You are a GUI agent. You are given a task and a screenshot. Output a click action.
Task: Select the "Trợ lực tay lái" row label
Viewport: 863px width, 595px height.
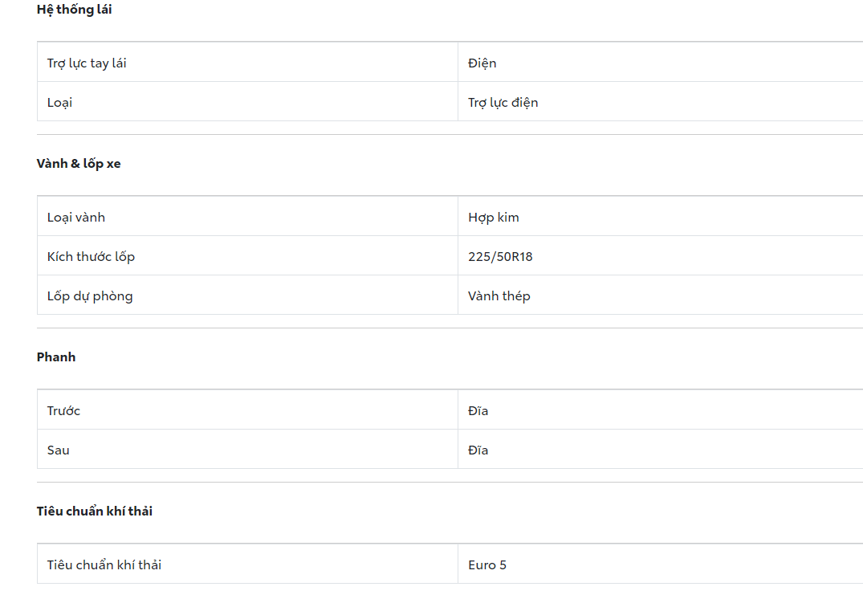point(87,63)
